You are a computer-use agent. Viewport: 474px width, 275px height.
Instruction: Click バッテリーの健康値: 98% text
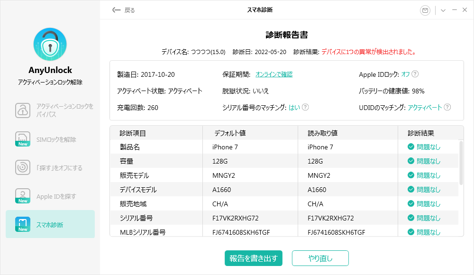pyautogui.click(x=392, y=91)
